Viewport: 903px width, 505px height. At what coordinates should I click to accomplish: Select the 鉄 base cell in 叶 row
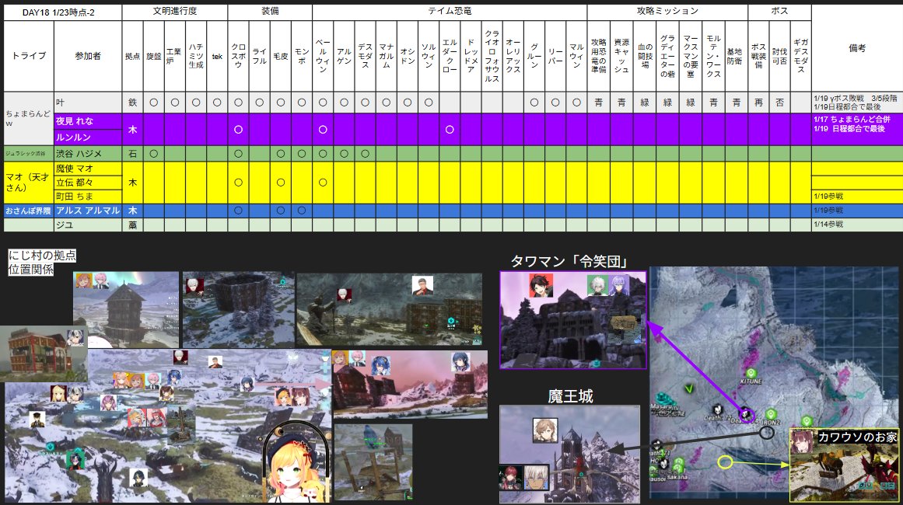[x=132, y=103]
